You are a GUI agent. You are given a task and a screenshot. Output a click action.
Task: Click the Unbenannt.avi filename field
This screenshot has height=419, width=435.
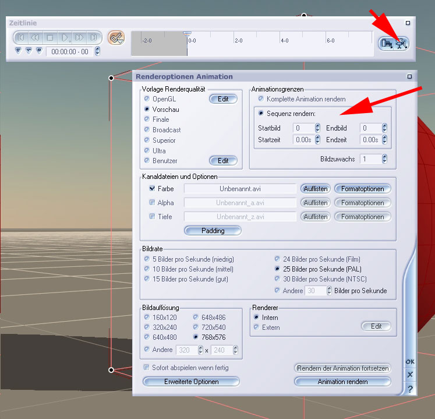[x=240, y=189]
